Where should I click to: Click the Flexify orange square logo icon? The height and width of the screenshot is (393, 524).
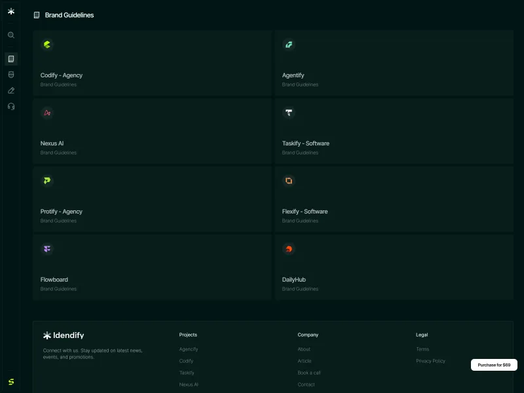(289, 181)
